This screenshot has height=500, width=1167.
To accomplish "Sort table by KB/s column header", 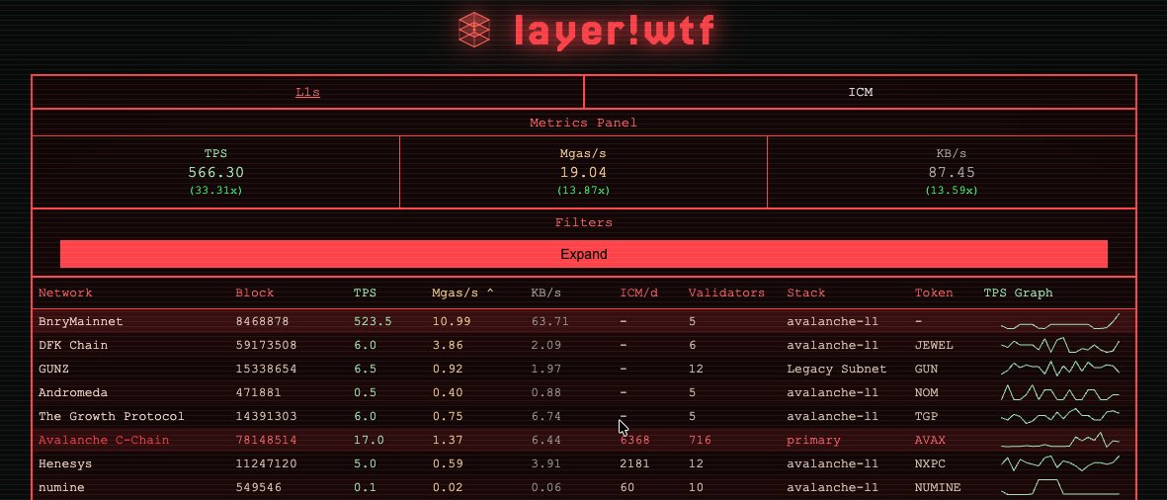I will 545,292.
